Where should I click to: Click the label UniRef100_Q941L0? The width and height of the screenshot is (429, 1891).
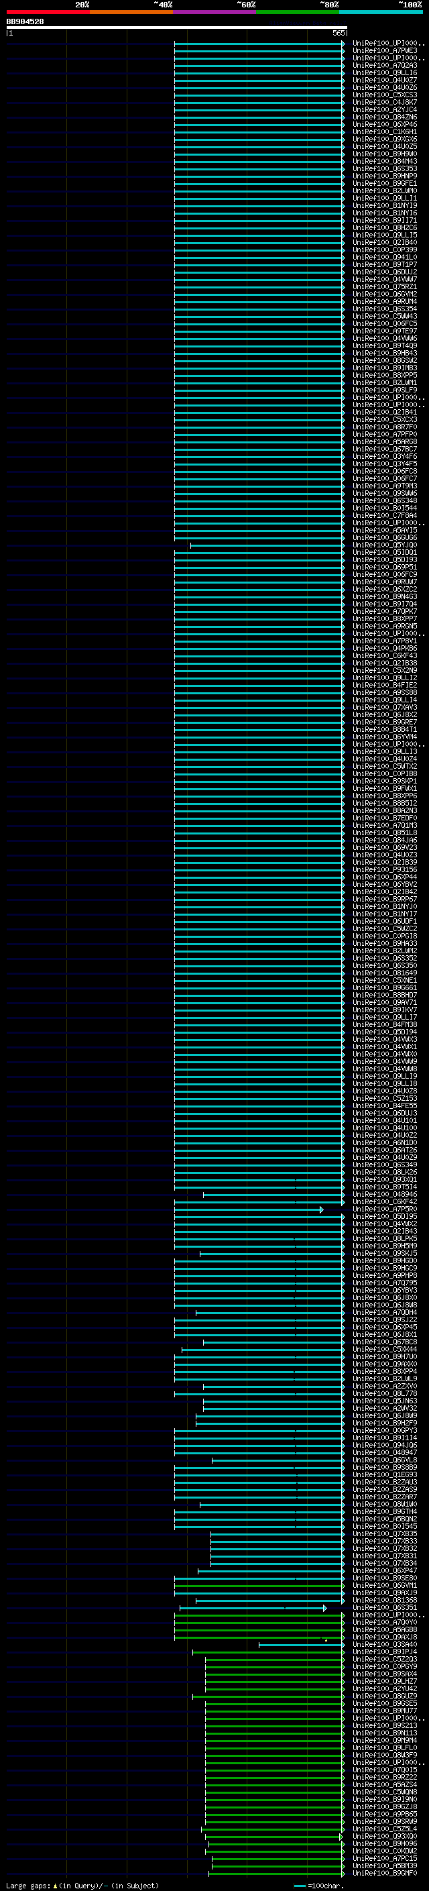point(385,257)
